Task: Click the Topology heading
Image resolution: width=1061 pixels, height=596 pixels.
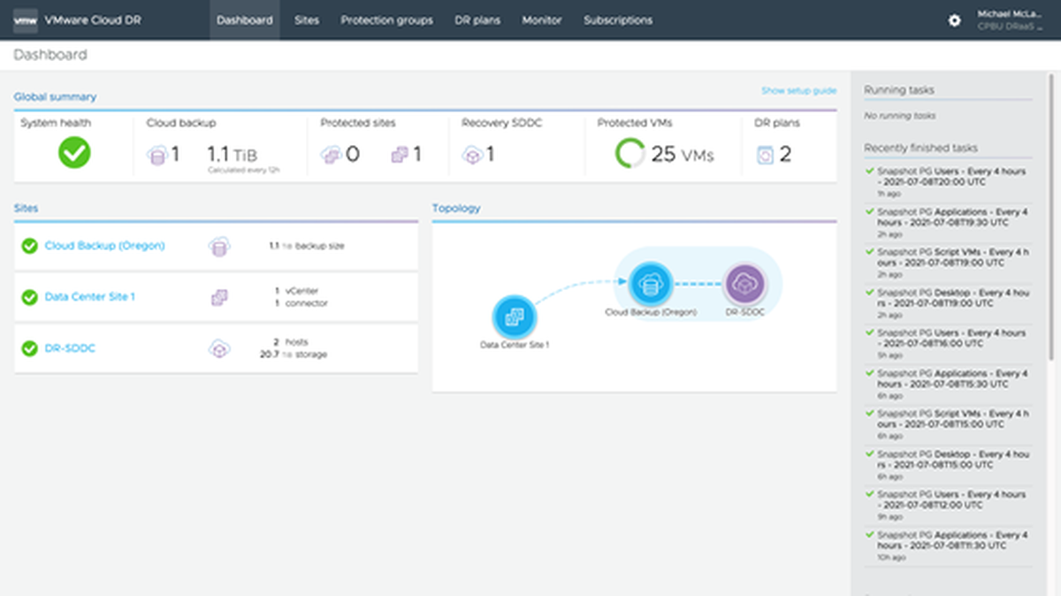Action: (x=456, y=208)
